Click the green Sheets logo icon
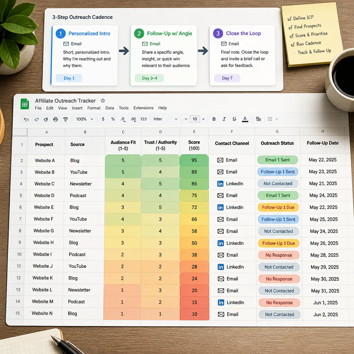The height and width of the screenshot is (354, 354). [x=25, y=104]
